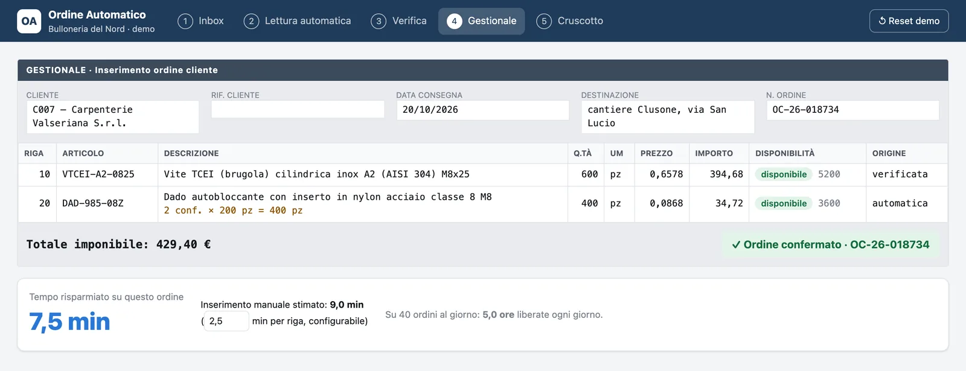The height and width of the screenshot is (371, 966).
Task: Go to the Verifica tab
Action: [398, 21]
